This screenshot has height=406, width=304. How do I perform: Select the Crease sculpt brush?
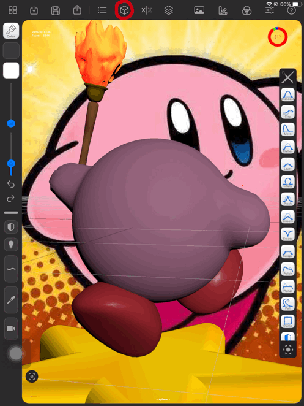pyautogui.click(x=287, y=234)
